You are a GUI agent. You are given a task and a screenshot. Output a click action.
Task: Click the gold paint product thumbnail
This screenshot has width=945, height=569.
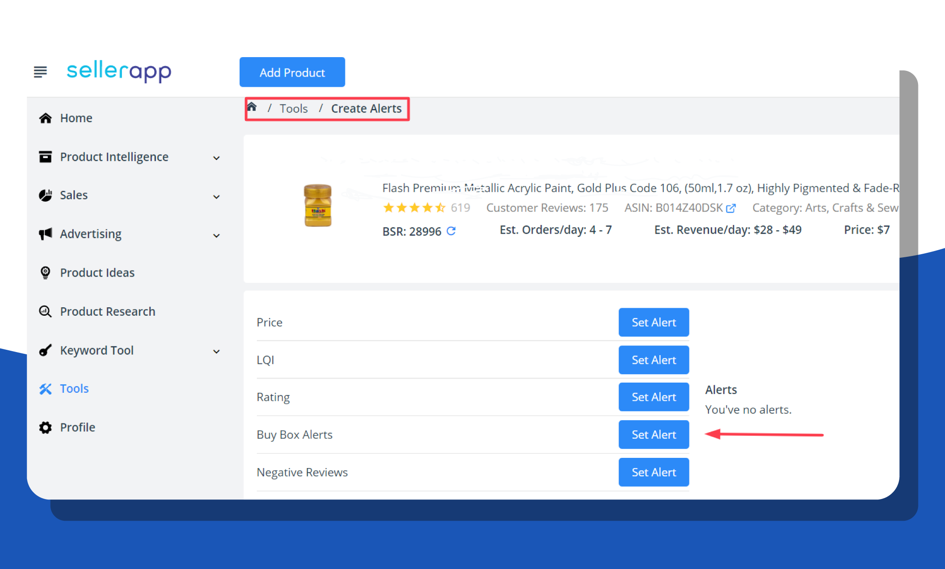click(318, 205)
